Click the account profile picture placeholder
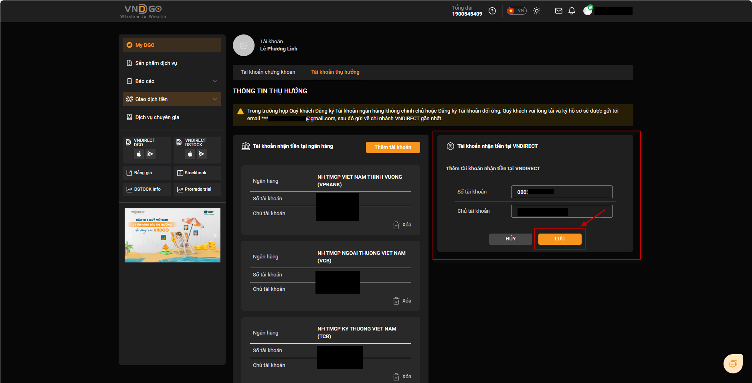Viewport: 752px width, 383px height. coord(244,45)
